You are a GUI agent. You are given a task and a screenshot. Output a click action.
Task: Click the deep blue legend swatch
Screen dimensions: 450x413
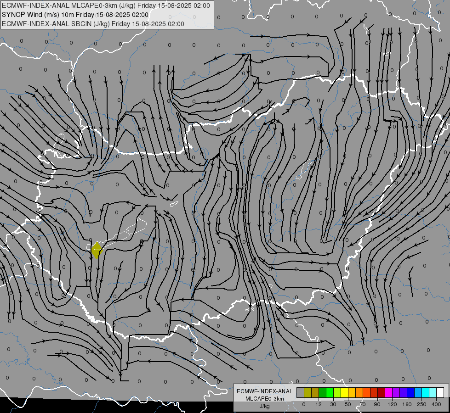click(x=410, y=392)
